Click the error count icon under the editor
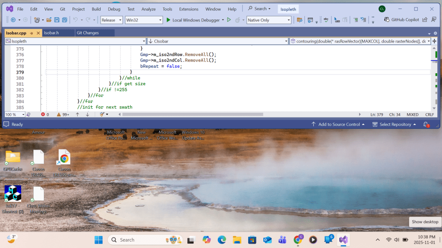The width and height of the screenshot is (442, 248). point(43,115)
